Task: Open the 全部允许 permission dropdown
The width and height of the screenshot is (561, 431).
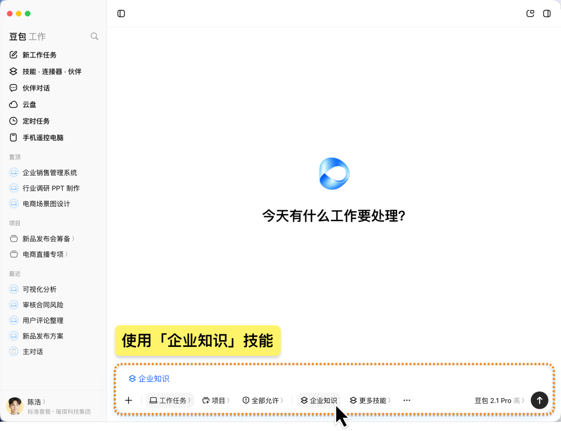Action: coord(263,400)
